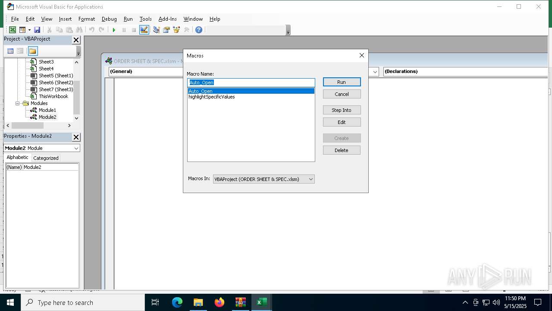Click the Delete button in Macros dialog
The height and width of the screenshot is (311, 552).
(x=342, y=150)
